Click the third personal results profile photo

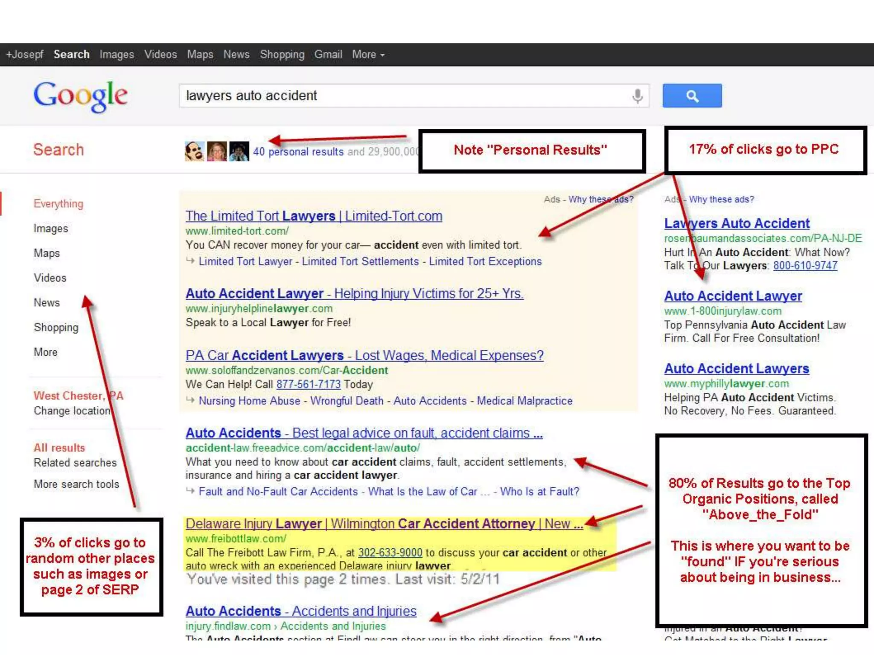[239, 151]
